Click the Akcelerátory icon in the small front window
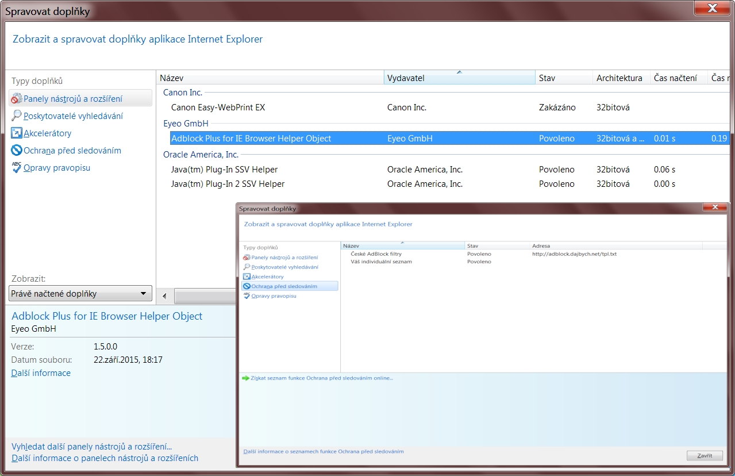The width and height of the screenshot is (735, 476). pyautogui.click(x=247, y=277)
